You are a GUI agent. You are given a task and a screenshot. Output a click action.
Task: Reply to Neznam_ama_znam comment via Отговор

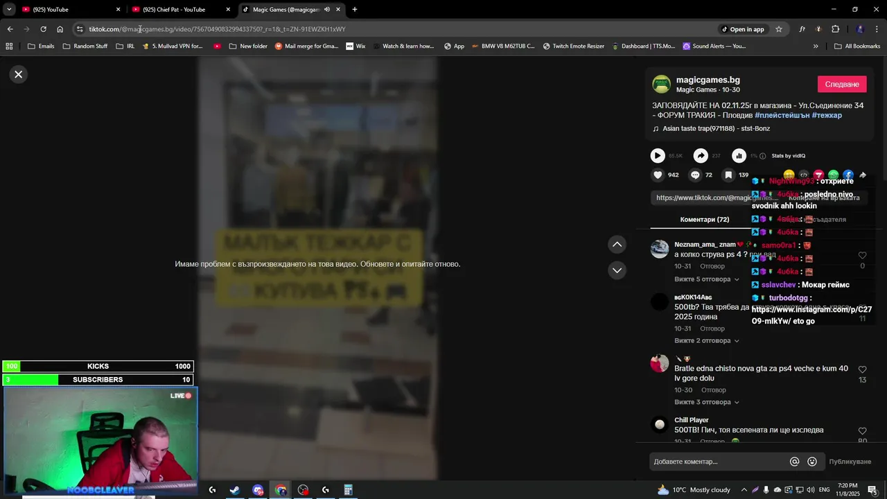tap(712, 266)
